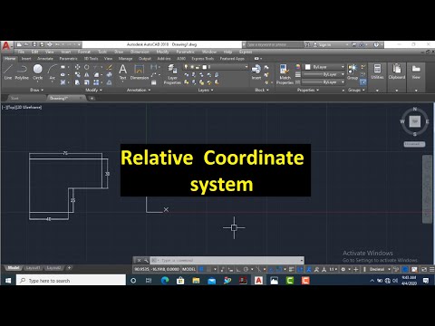
Task: Open the Dimension menu
Action: [140, 52]
